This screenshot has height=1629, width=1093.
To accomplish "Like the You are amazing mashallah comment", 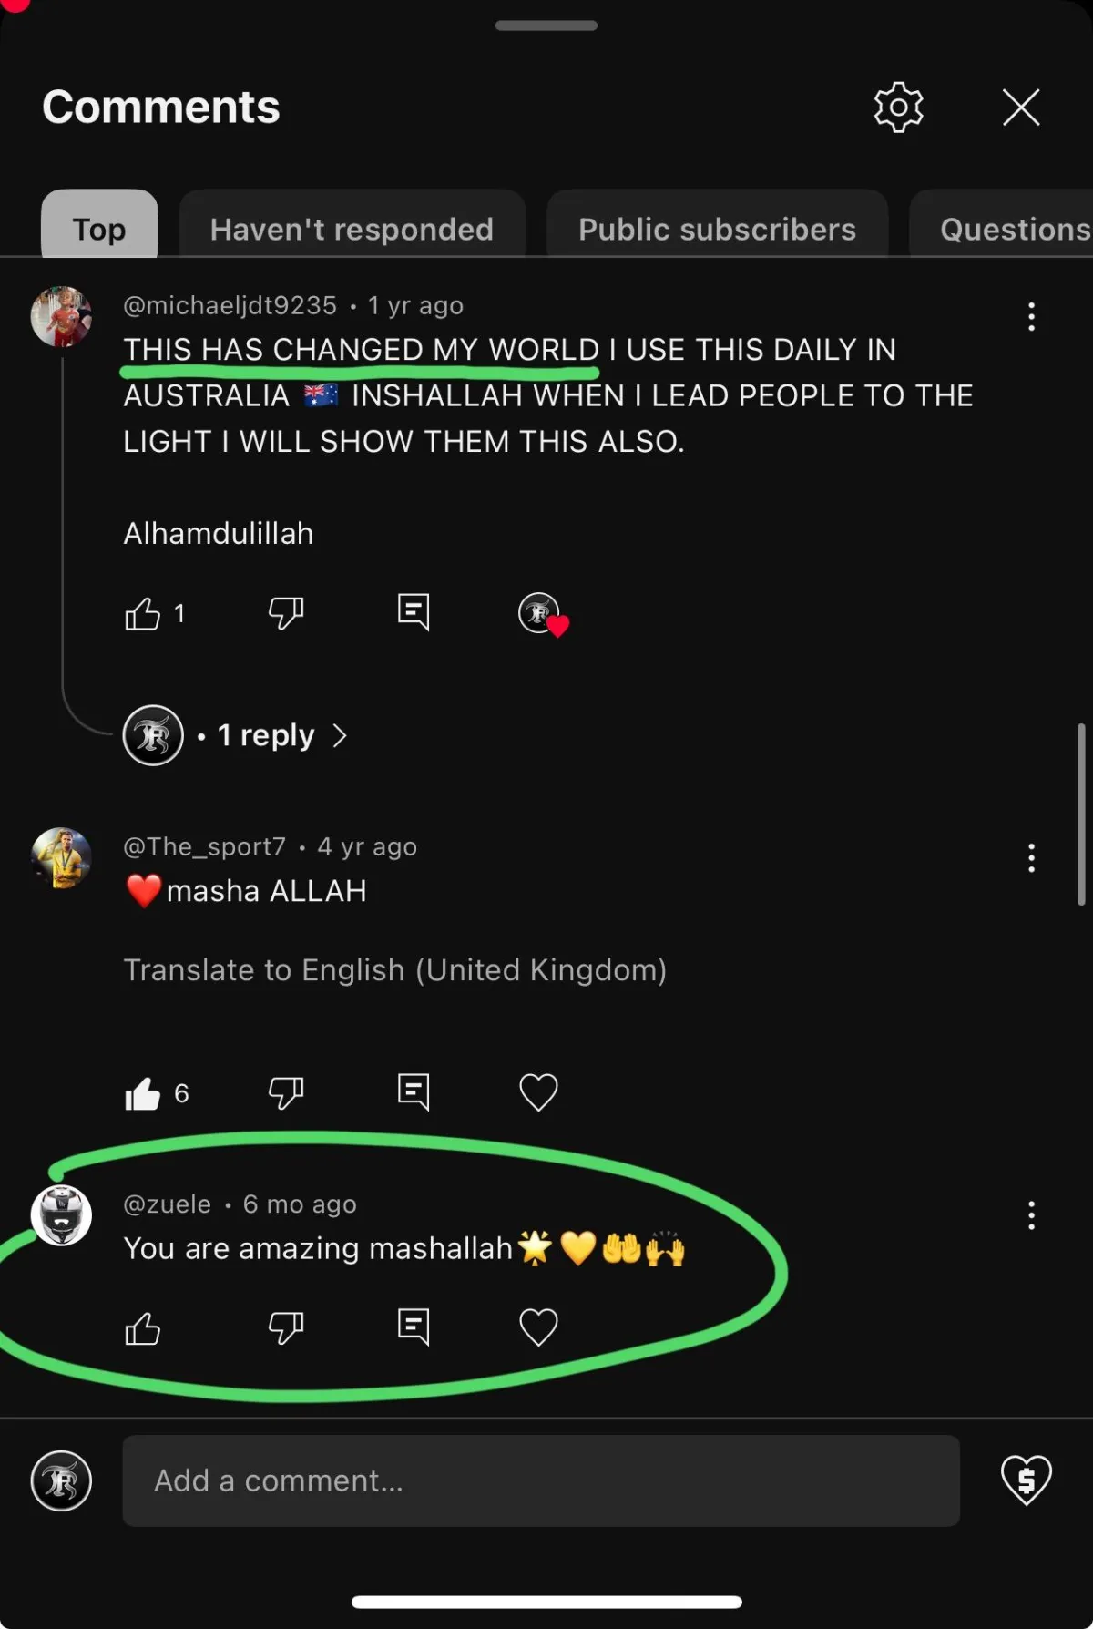I will pyautogui.click(x=143, y=1328).
